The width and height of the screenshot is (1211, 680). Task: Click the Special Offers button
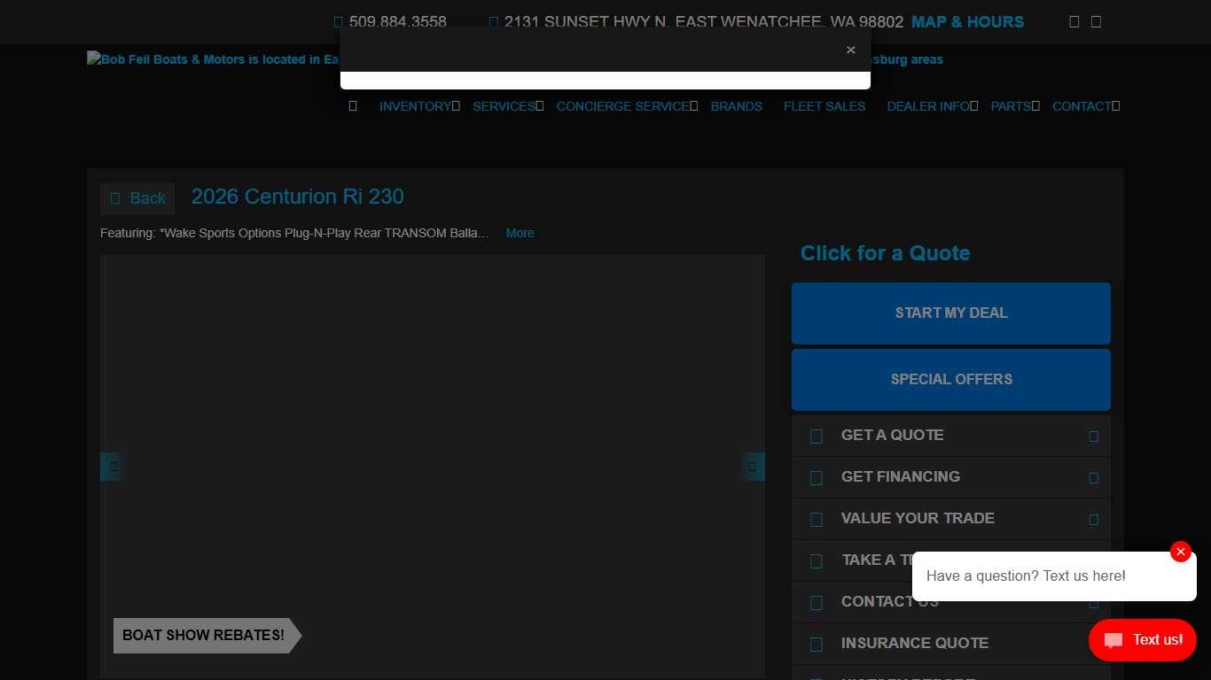pos(950,379)
